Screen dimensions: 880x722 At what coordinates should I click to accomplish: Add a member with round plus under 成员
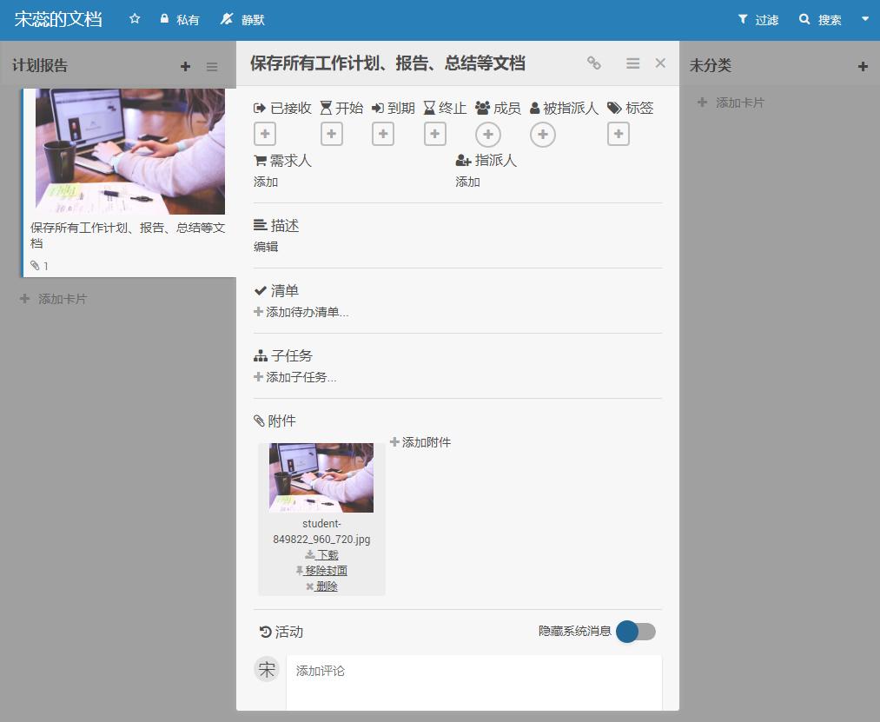click(x=487, y=135)
